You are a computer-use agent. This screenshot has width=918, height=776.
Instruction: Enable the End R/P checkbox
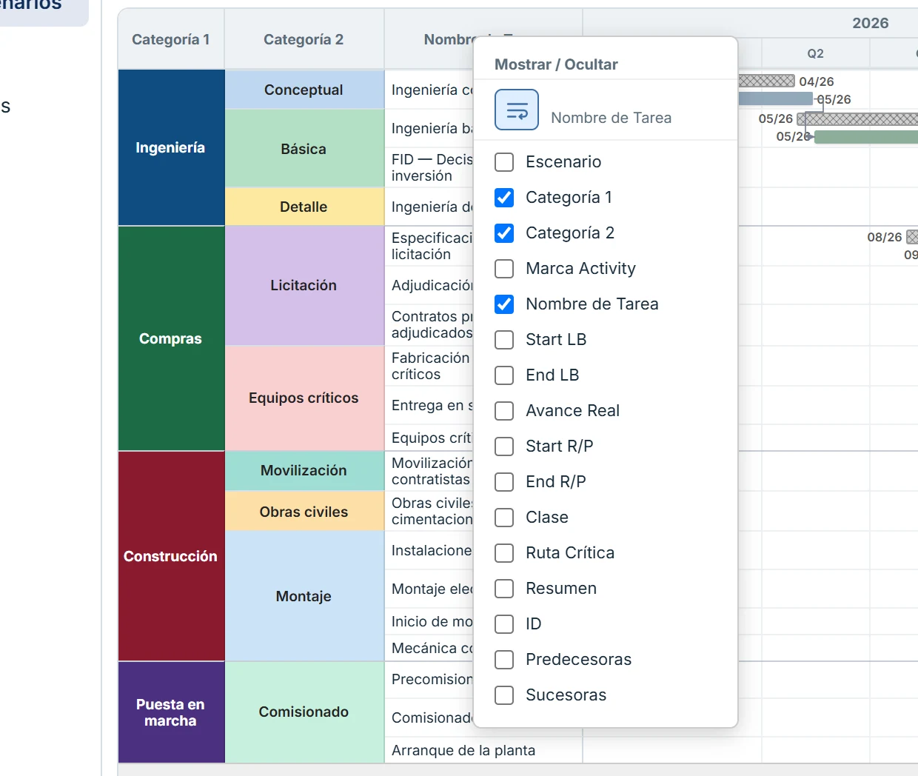[x=504, y=482]
